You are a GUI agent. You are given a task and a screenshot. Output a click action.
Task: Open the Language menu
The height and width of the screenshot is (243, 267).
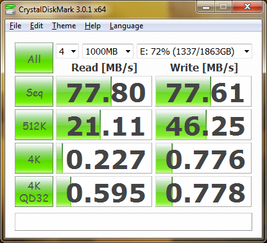tap(126, 26)
